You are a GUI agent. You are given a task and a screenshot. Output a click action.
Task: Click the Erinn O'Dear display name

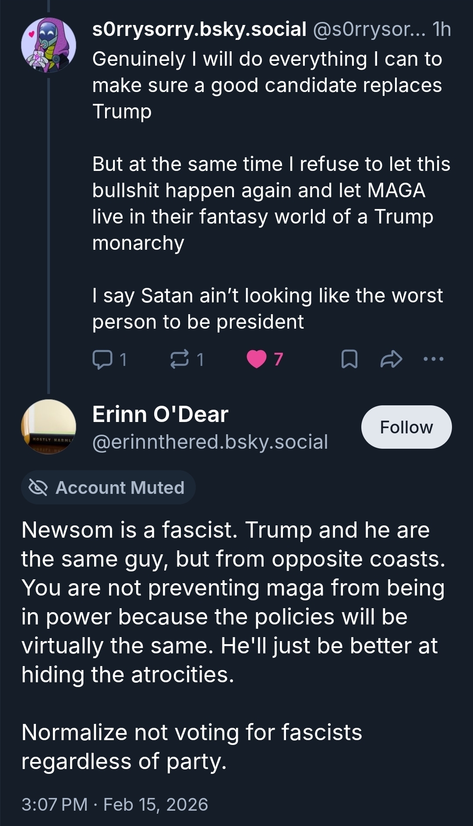coord(160,414)
